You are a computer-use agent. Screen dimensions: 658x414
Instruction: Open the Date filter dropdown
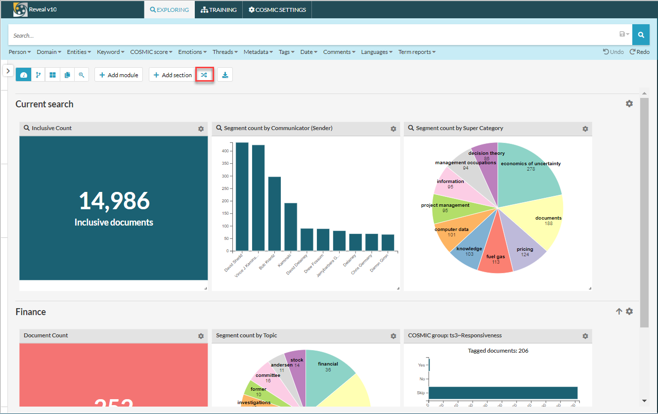[309, 52]
